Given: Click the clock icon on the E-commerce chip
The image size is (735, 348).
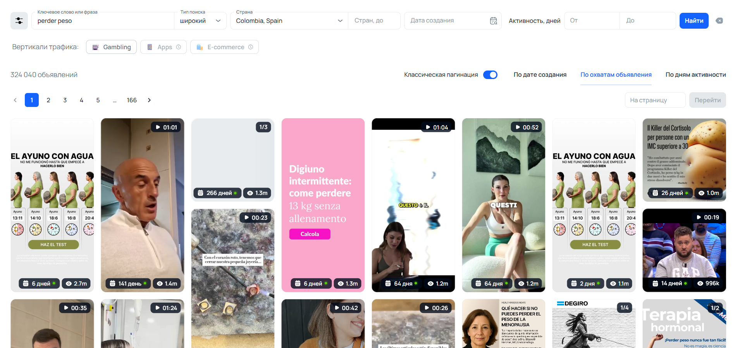Looking at the screenshot, I should [x=251, y=47].
